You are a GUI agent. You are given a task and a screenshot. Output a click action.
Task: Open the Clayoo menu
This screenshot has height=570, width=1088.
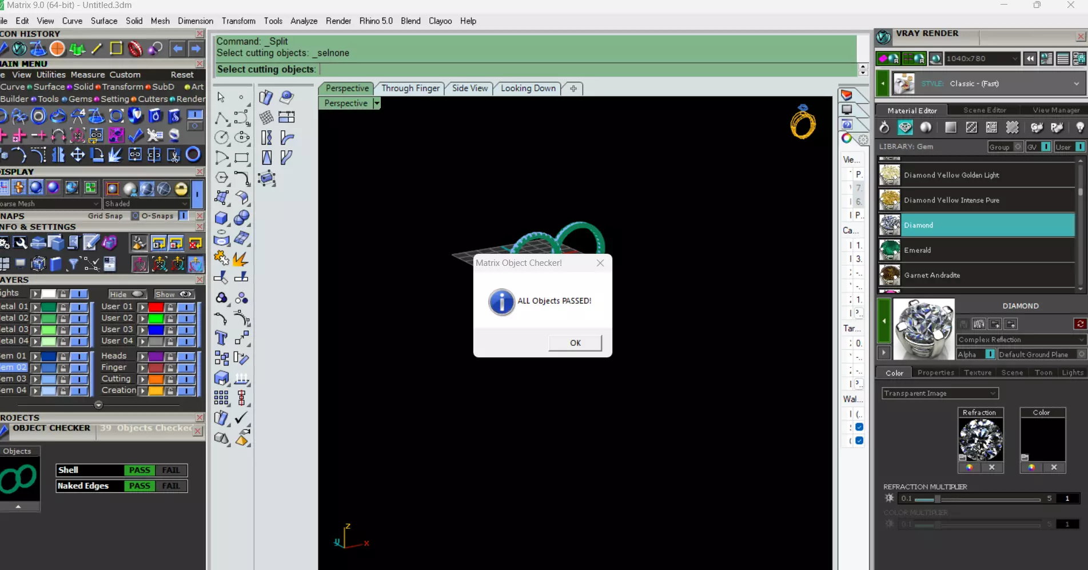click(x=440, y=21)
